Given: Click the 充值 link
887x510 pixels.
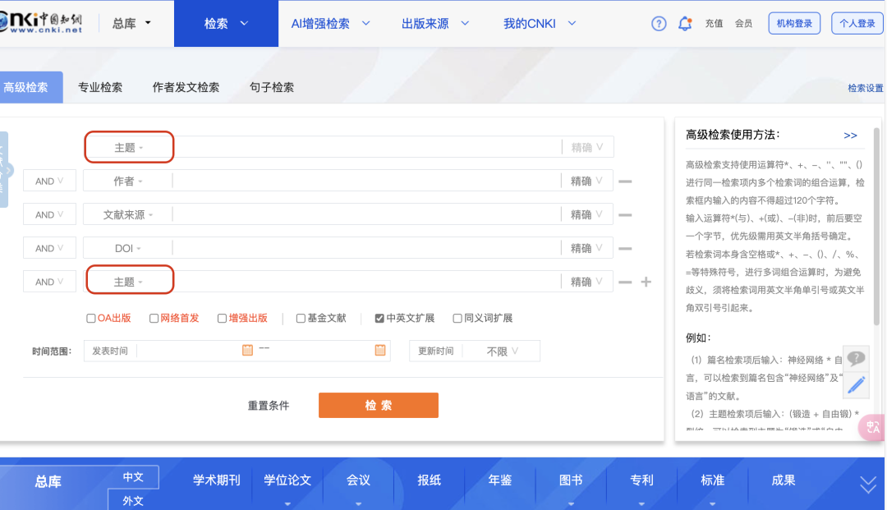Looking at the screenshot, I should [714, 23].
